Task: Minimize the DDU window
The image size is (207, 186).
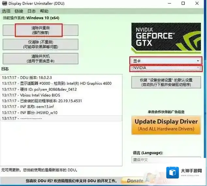Action: coord(169,3)
